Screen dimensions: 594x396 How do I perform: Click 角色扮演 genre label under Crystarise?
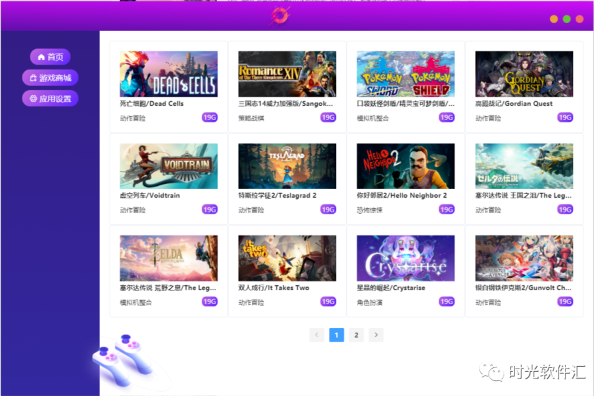tap(369, 303)
